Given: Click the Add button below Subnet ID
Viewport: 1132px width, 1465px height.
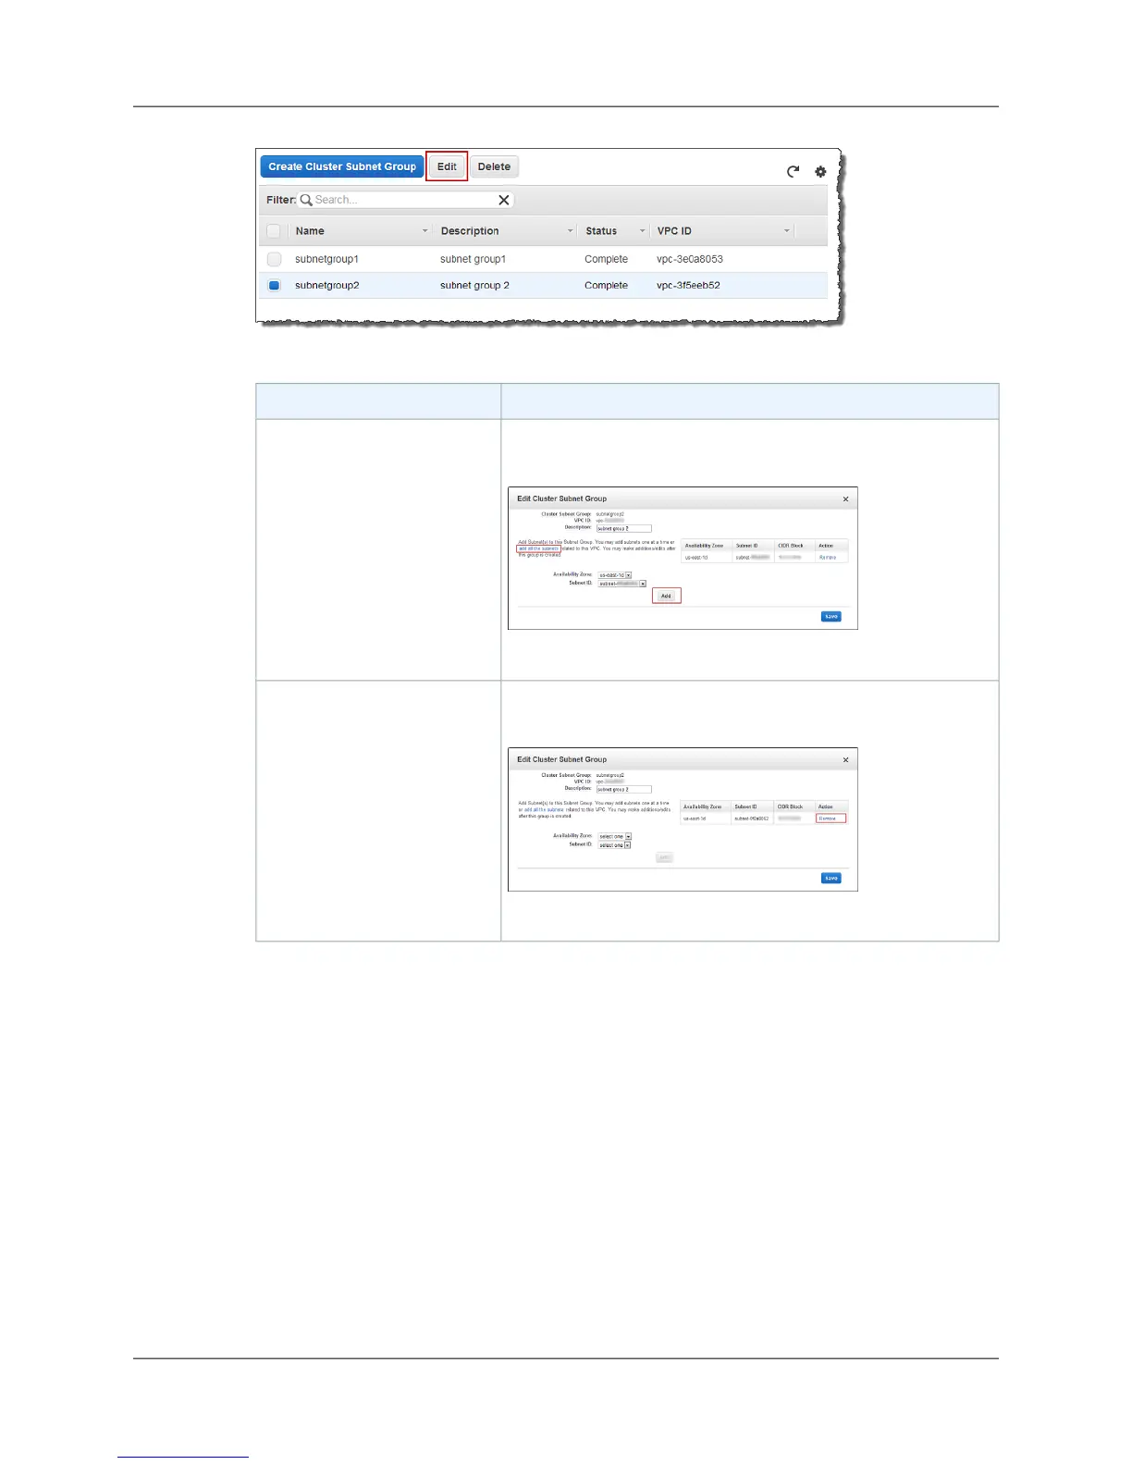Looking at the screenshot, I should coord(666,596).
